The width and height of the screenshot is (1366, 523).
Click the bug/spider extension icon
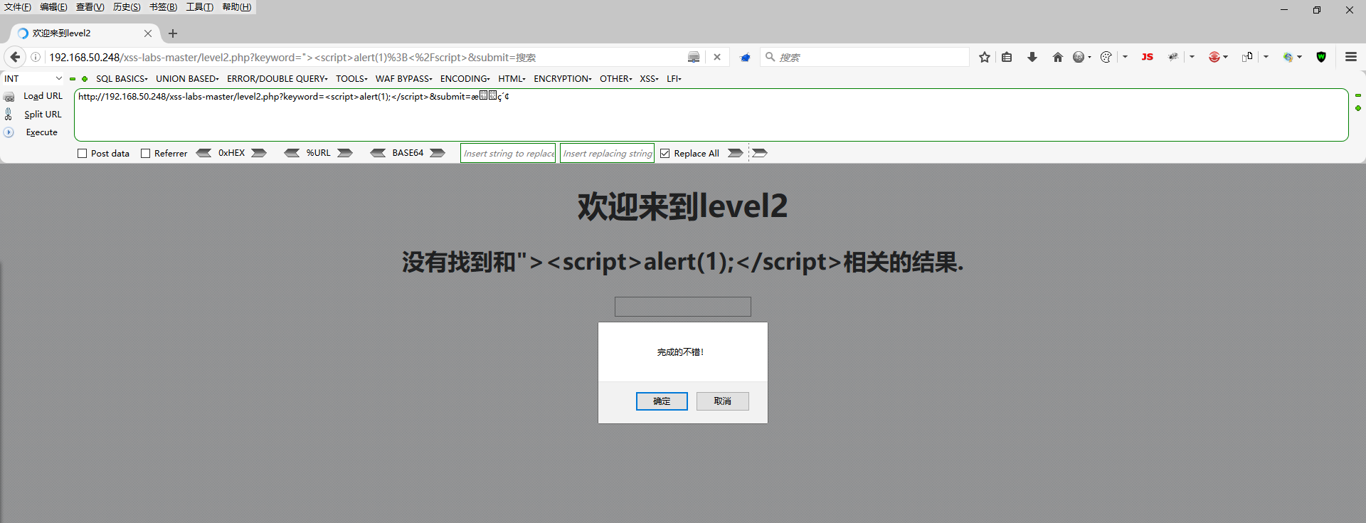pos(1173,57)
